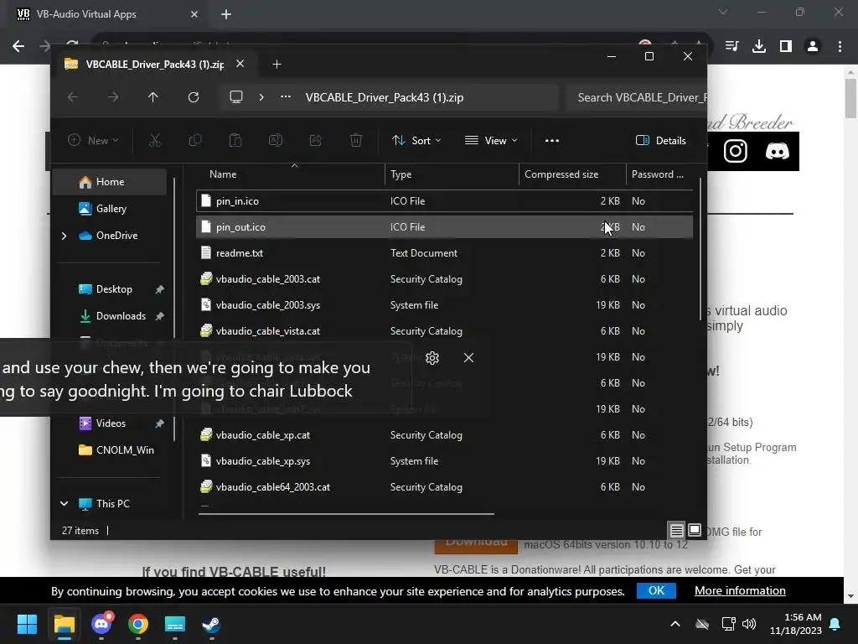
Task: Click the Explorer file list vertical scrollbar
Action: pos(700,250)
